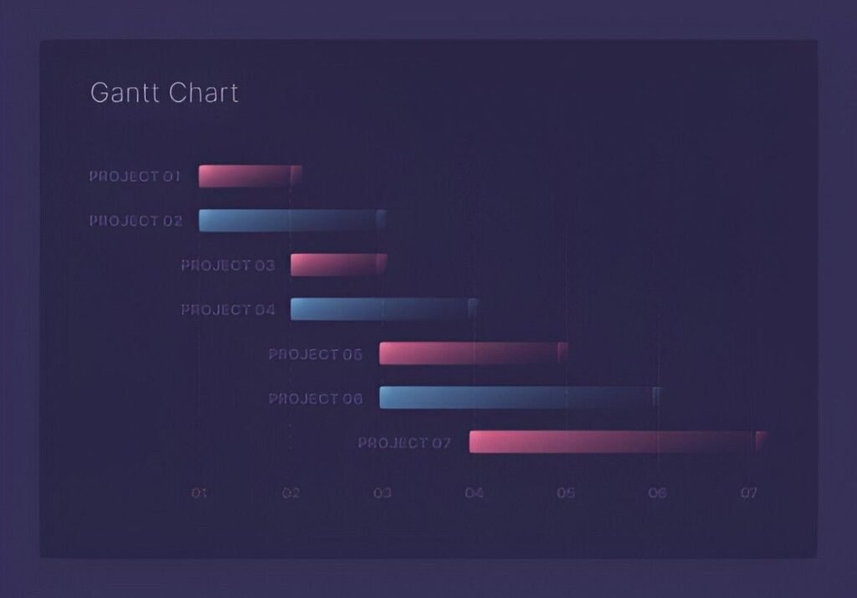
Task: Select the 02 timeline axis marker
Action: pos(290,493)
